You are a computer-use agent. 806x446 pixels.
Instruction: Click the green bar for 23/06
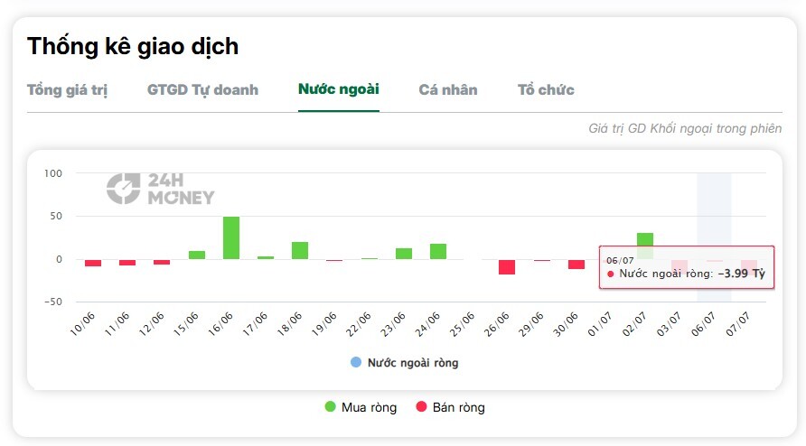coord(404,254)
